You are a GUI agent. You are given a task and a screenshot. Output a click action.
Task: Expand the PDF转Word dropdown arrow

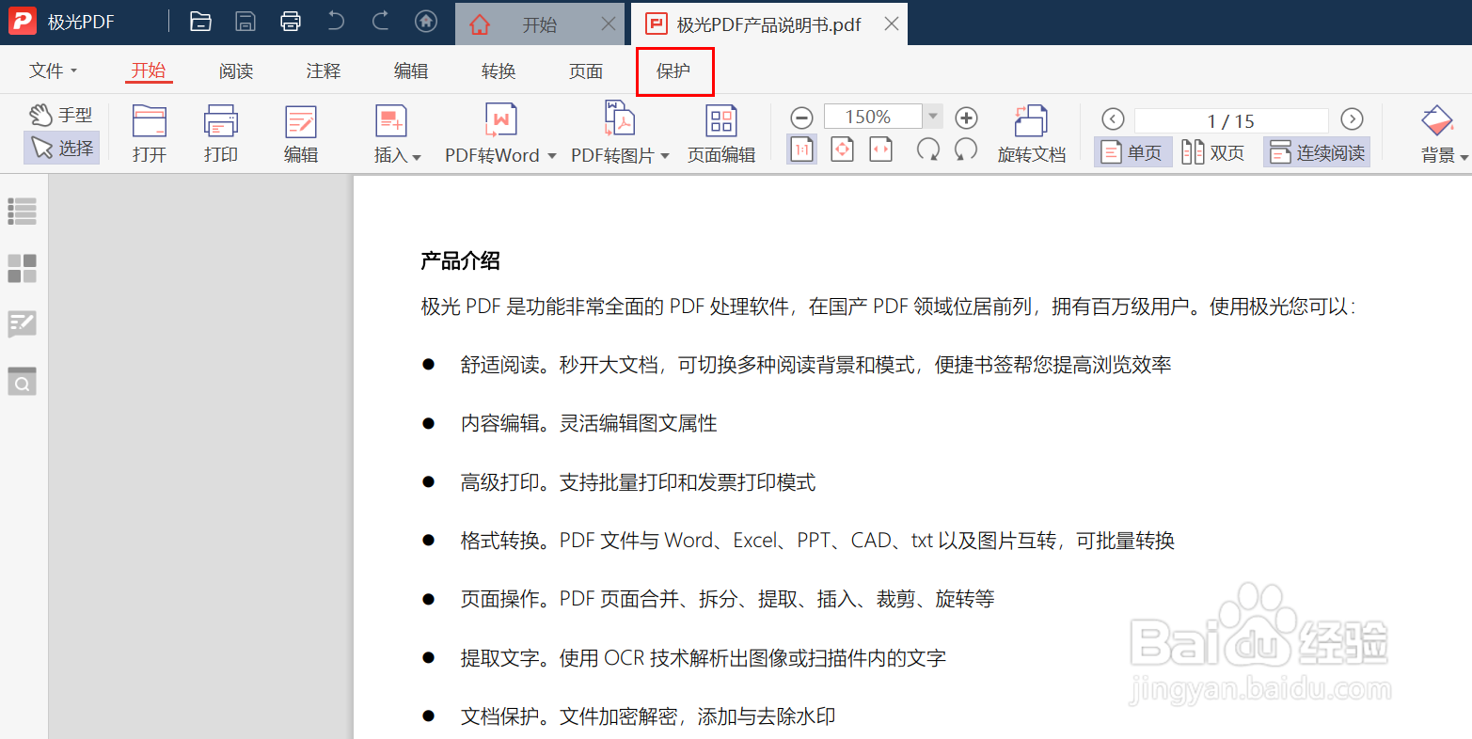click(552, 156)
